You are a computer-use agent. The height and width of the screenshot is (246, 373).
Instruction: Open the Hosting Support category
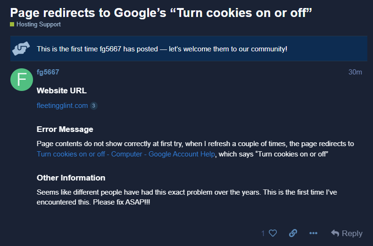[x=39, y=24]
